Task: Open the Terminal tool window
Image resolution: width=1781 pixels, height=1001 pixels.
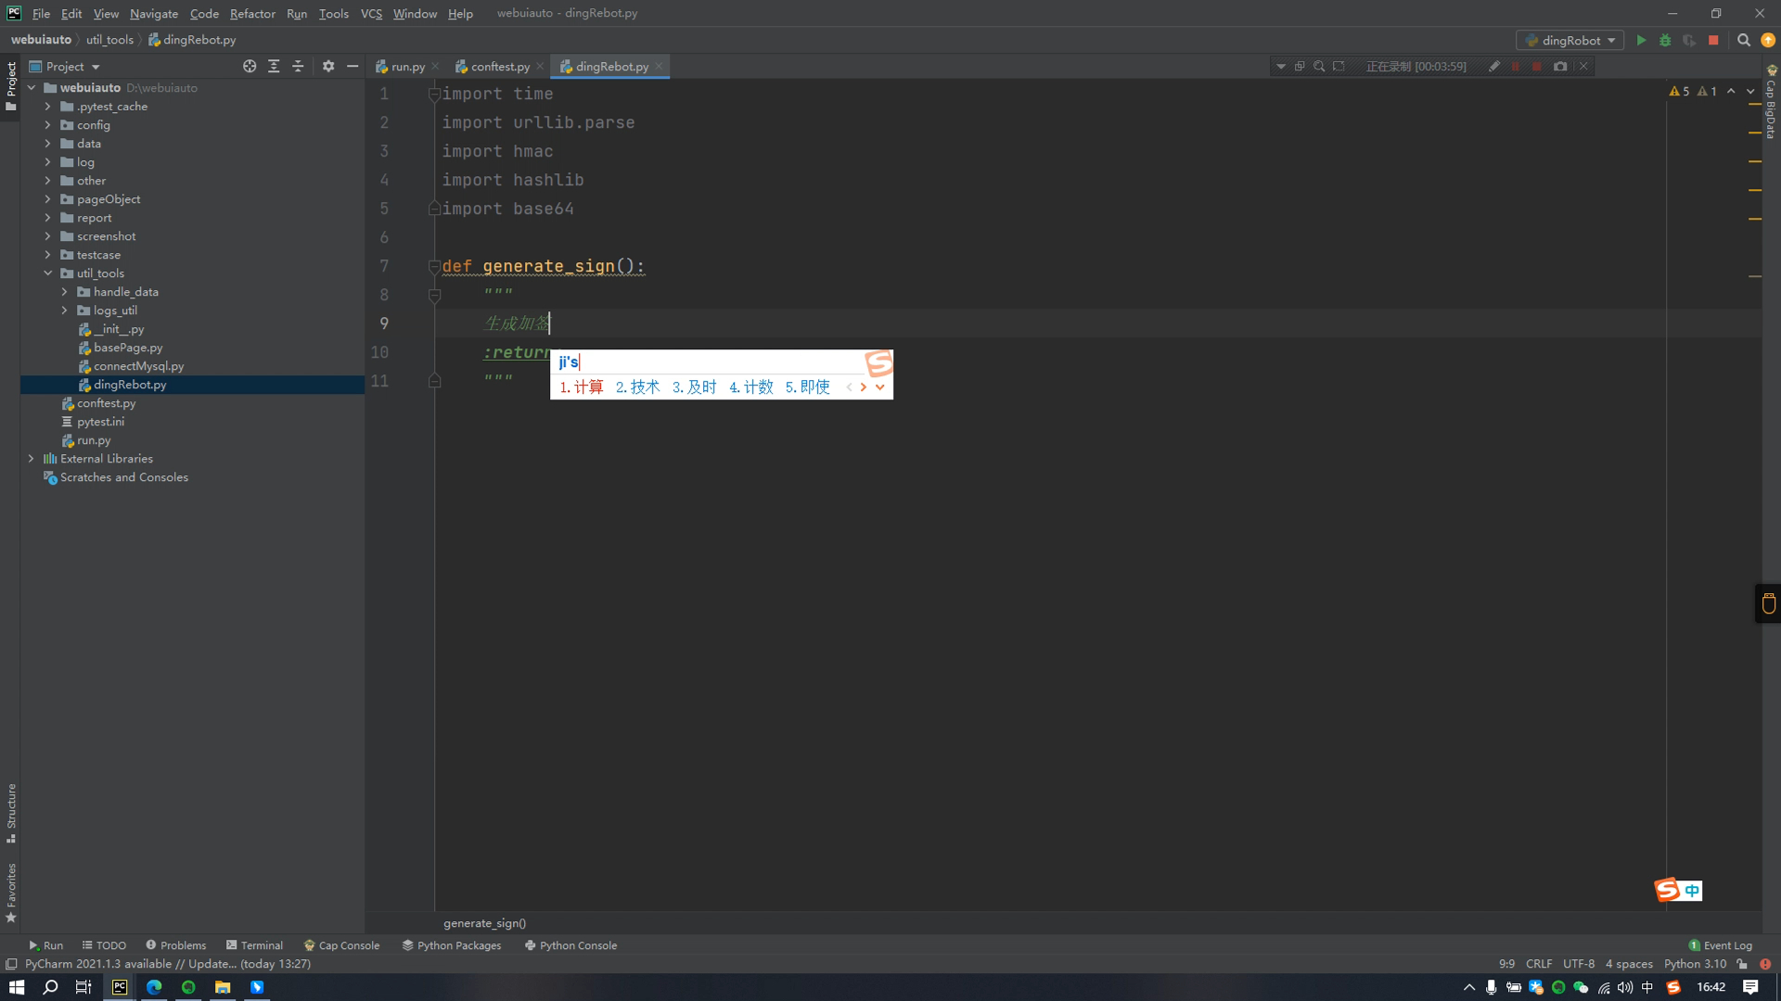Action: [x=254, y=945]
